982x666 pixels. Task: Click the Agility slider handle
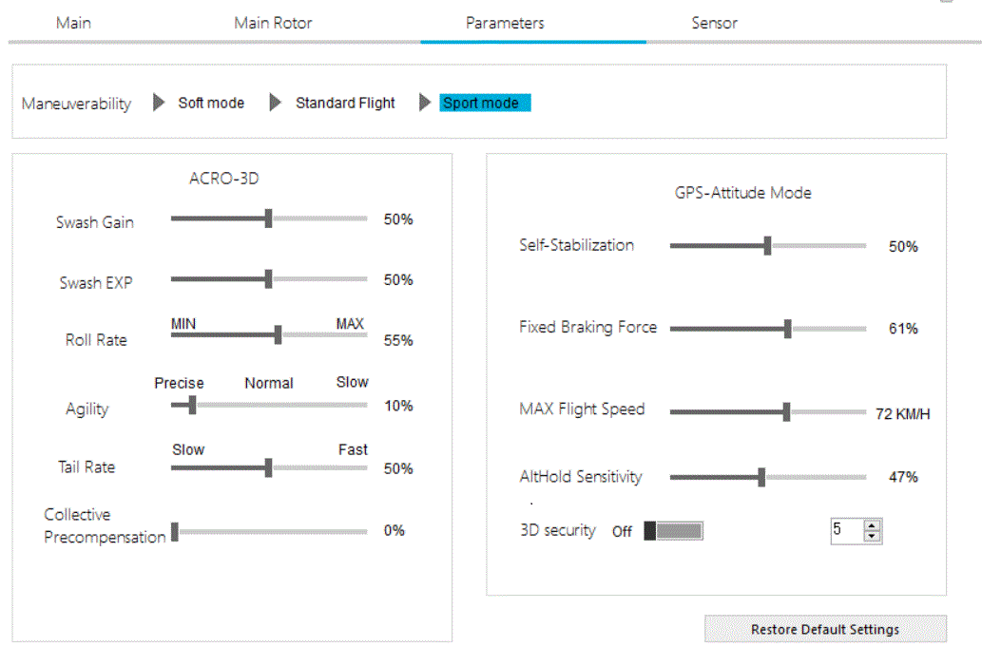(x=192, y=405)
